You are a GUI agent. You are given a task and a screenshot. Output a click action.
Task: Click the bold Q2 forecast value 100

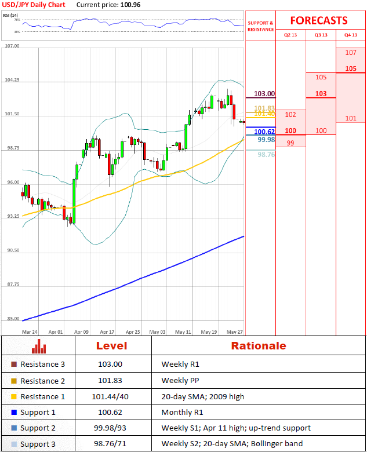pos(290,130)
